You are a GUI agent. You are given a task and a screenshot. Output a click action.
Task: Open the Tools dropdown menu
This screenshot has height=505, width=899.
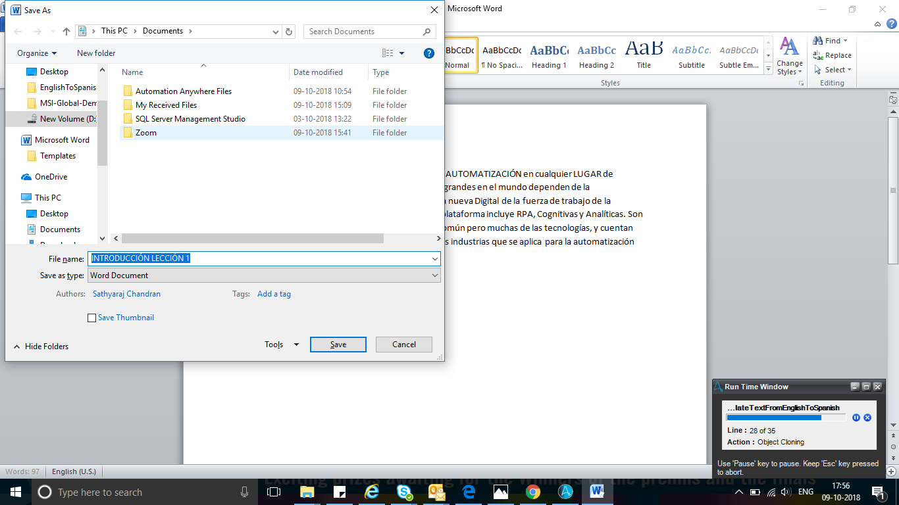pyautogui.click(x=282, y=345)
